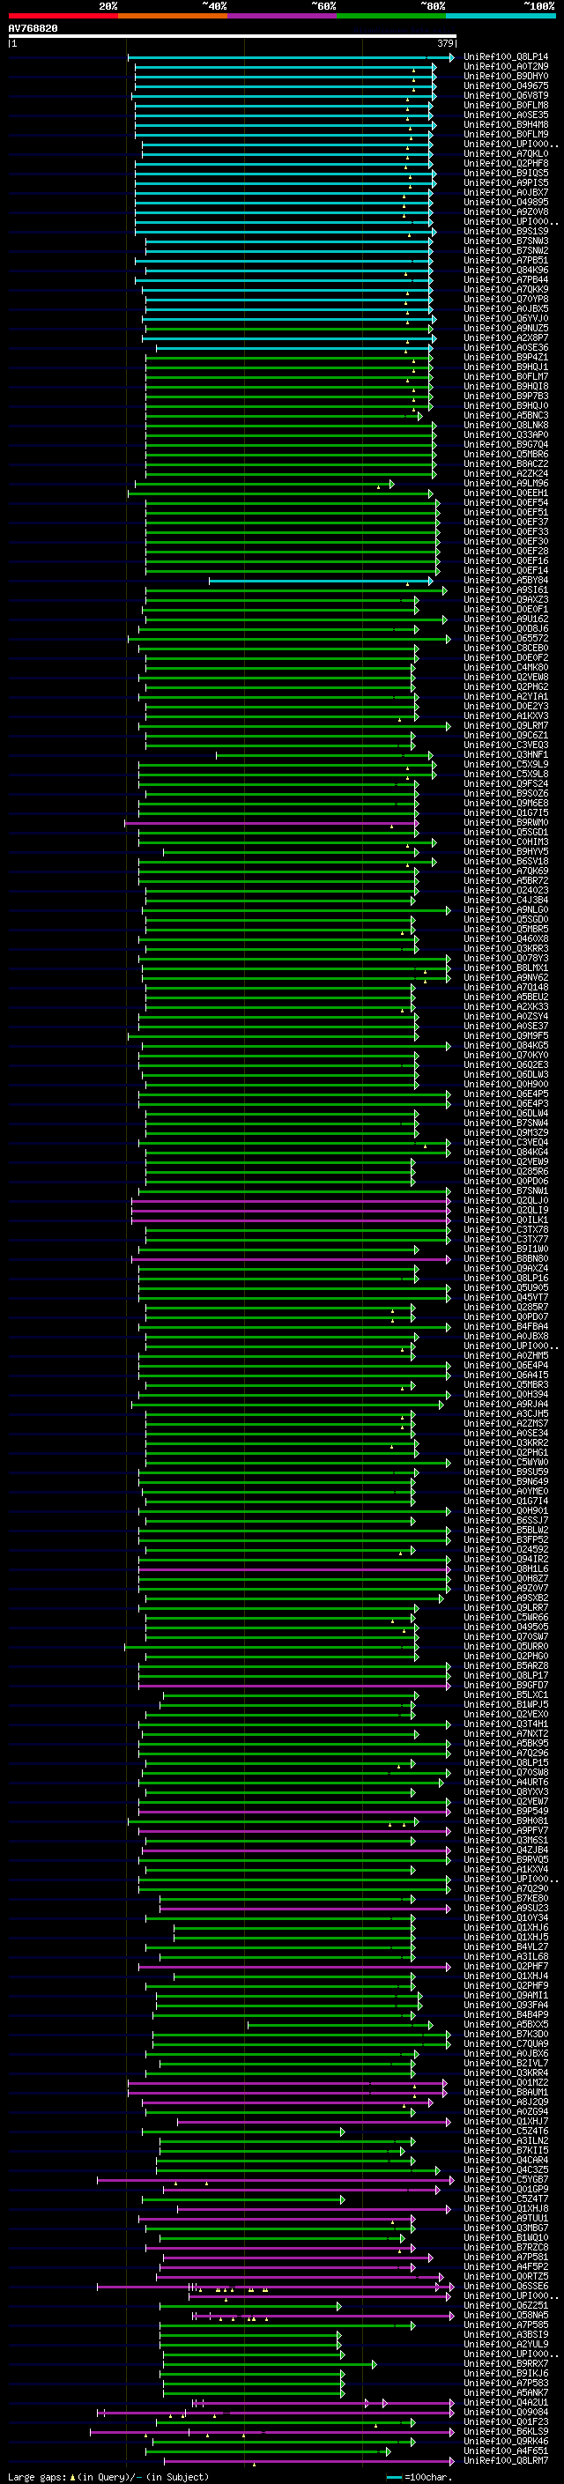Image resolution: width=564 pixels, height=2484 pixels.
Task: Open the UniRef100_Q4A2U1 entry
Action: [x=506, y=2403]
